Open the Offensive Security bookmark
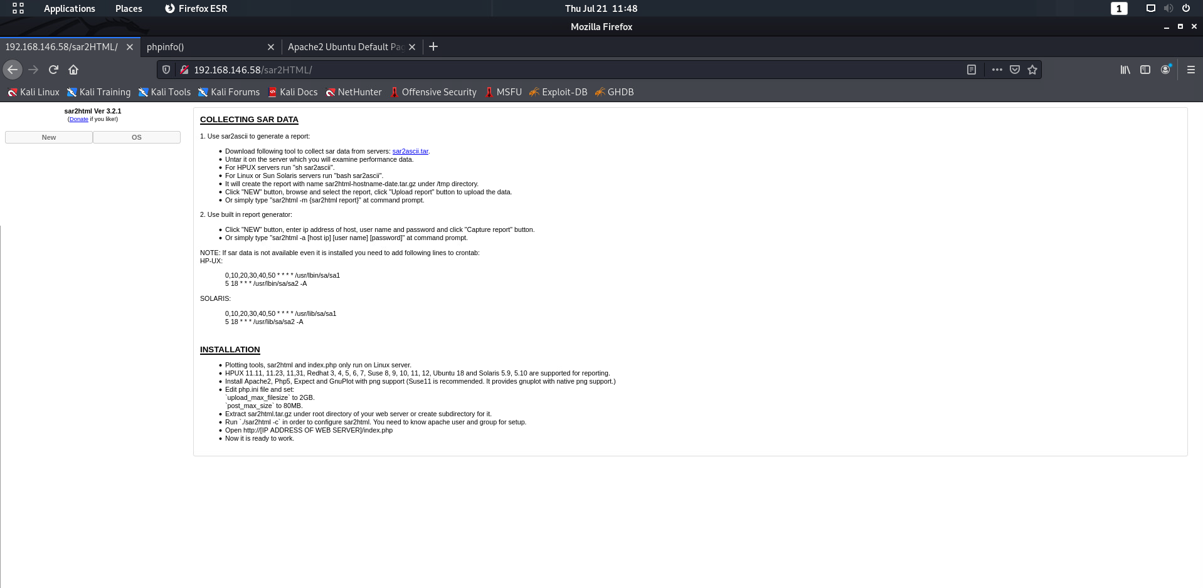The height and width of the screenshot is (588, 1203). pos(433,92)
